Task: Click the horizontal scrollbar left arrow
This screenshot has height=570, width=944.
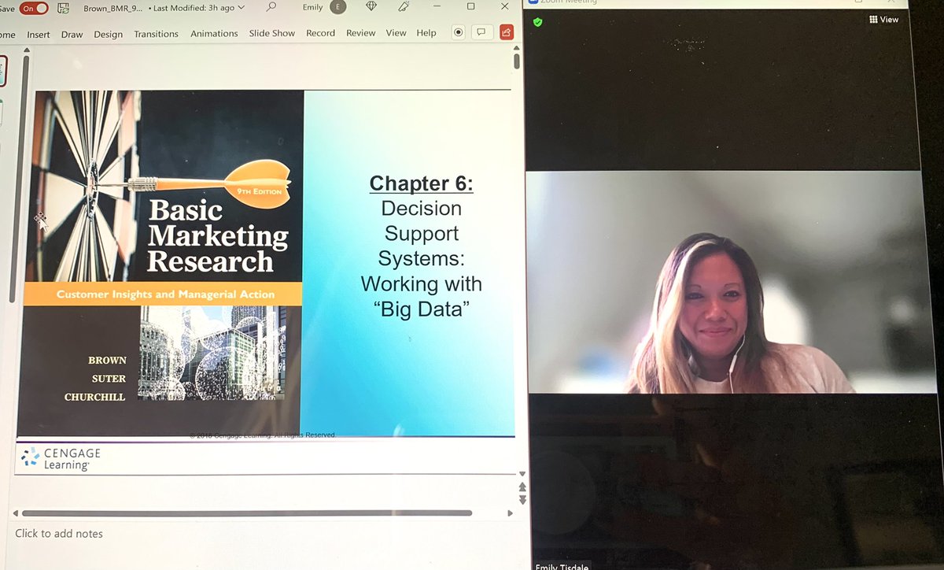Action: [17, 513]
